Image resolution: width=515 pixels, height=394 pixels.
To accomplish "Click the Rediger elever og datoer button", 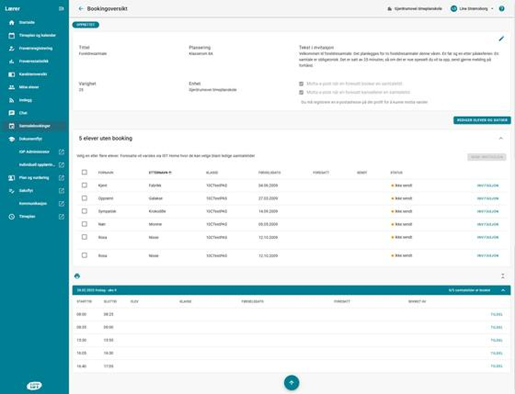I will 482,120.
